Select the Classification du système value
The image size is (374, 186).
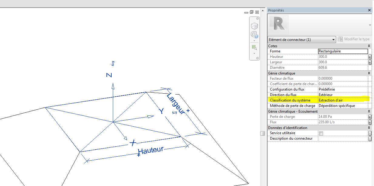coord(343,100)
